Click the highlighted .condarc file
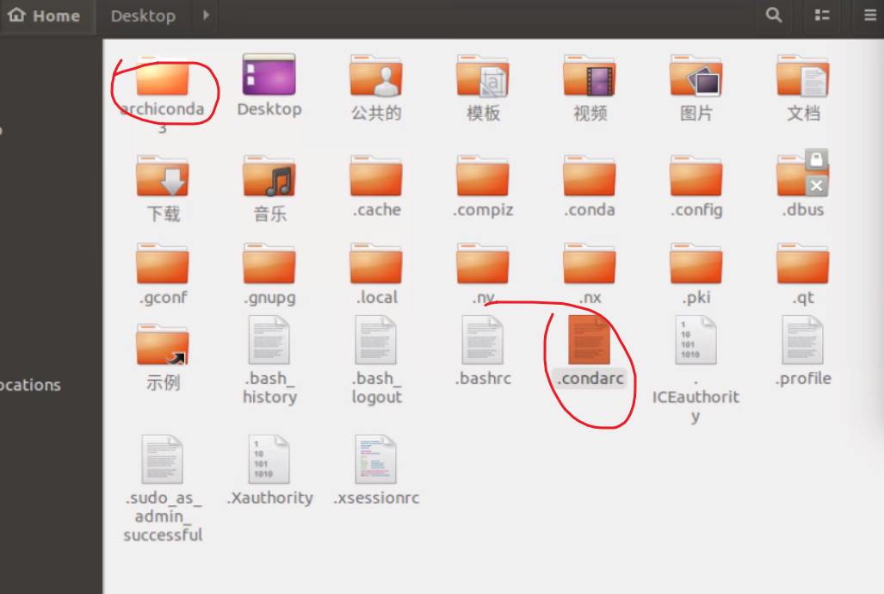 coord(590,339)
